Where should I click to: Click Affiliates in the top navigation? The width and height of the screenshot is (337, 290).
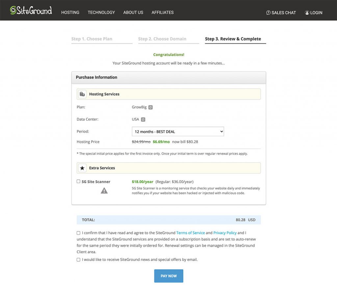163,13
